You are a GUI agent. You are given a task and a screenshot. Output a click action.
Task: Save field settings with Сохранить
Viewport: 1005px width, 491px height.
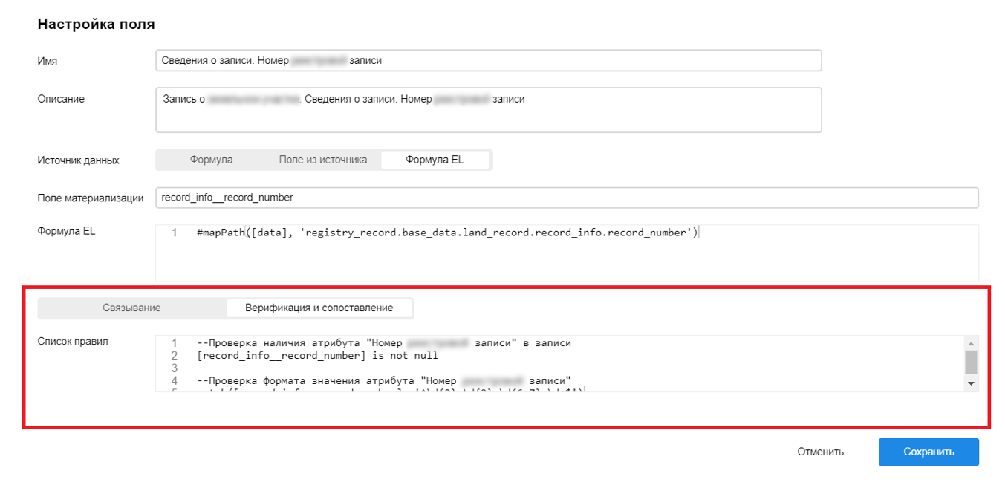928,452
